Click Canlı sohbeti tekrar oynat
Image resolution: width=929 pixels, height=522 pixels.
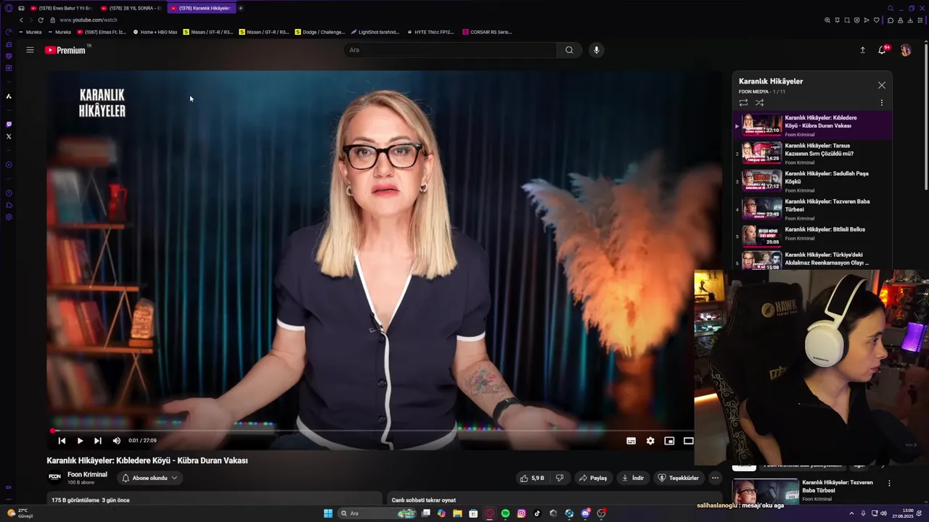(424, 500)
